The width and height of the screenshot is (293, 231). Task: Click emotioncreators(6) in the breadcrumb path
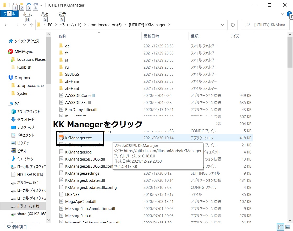[x=105, y=25]
